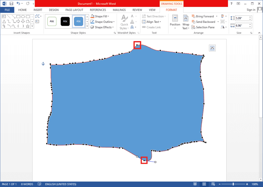Switch to Web Layout view
263x187 pixels.
(213, 184)
